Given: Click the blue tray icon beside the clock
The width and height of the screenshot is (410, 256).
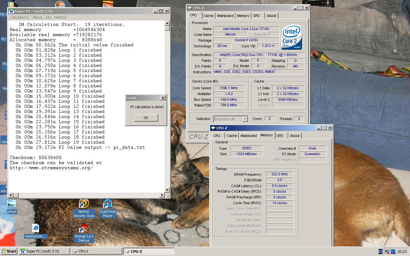Looking at the screenshot, I should [x=393, y=252].
